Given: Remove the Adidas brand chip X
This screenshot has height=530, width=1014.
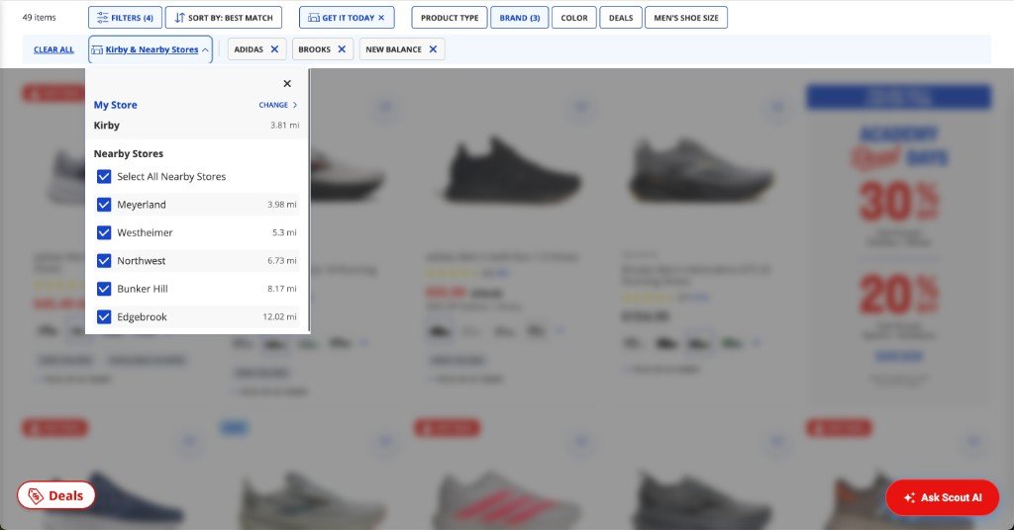Looking at the screenshot, I should (274, 49).
